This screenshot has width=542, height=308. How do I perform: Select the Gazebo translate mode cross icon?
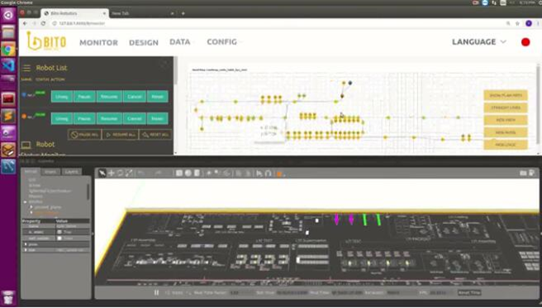click(112, 173)
